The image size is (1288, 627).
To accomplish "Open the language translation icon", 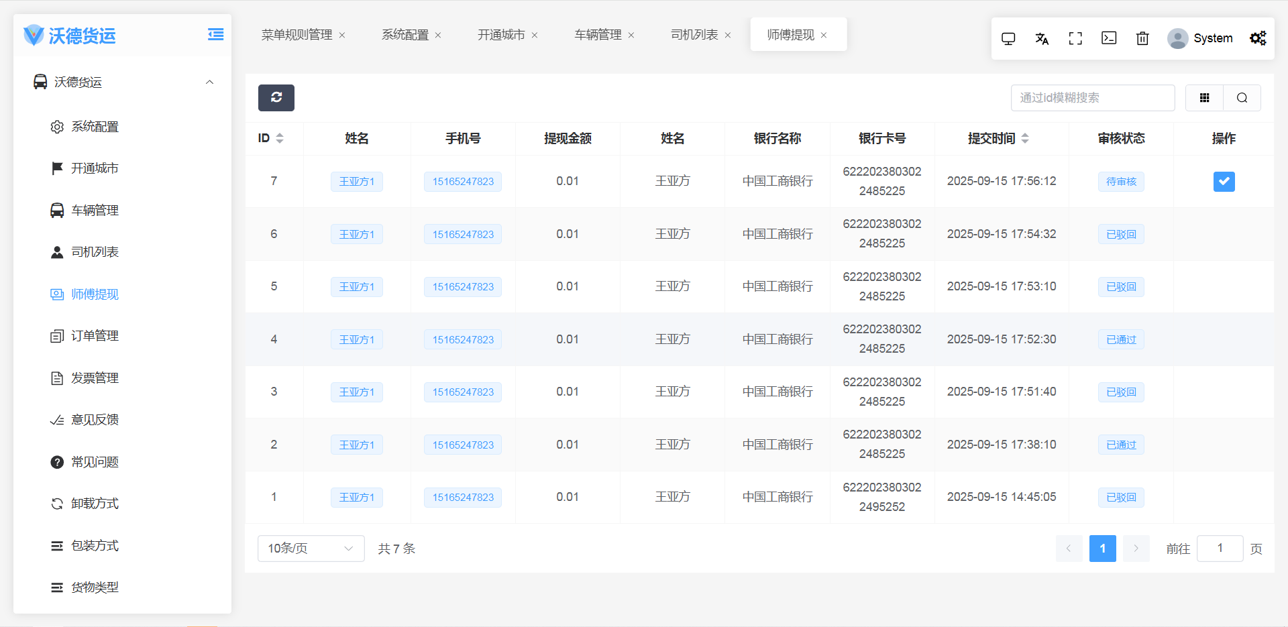I will [x=1042, y=39].
